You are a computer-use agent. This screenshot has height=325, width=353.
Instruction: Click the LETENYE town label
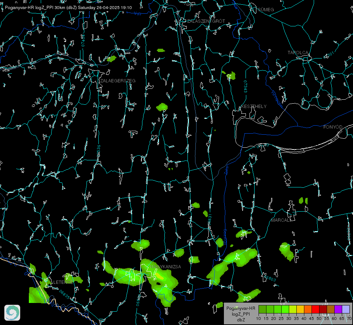point(63,282)
